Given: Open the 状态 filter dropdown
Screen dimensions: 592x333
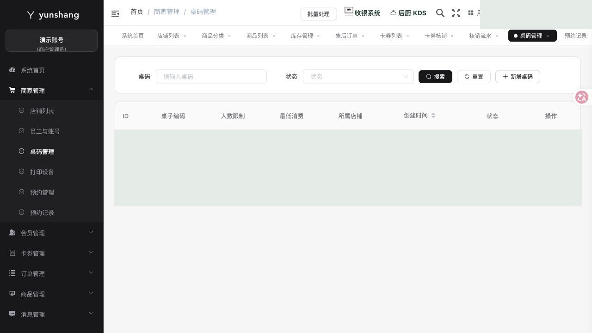Looking at the screenshot, I should point(358,76).
